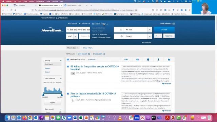Click the date histogram chart

coord(53,90)
